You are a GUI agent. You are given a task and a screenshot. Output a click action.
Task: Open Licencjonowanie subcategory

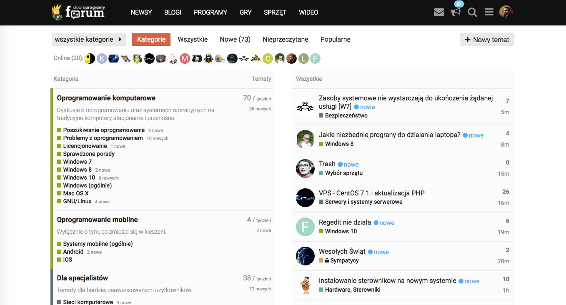tap(85, 146)
